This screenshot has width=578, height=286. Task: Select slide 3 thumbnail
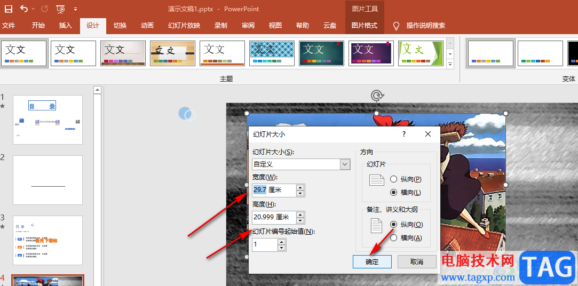point(48,240)
